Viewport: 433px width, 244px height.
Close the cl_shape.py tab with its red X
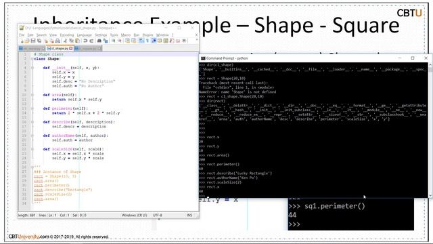pos(70,48)
